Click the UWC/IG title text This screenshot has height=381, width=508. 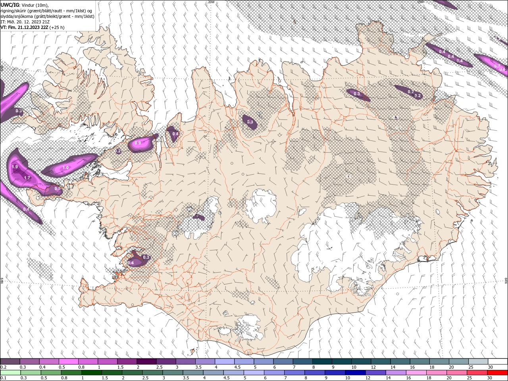click(x=10, y=5)
